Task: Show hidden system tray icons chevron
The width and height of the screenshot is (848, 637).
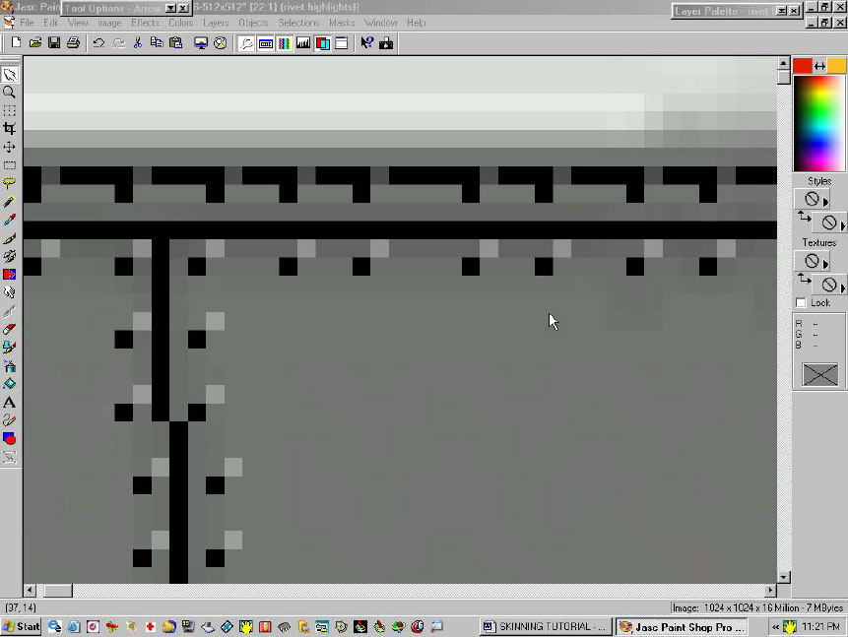Action: pyautogui.click(x=775, y=627)
